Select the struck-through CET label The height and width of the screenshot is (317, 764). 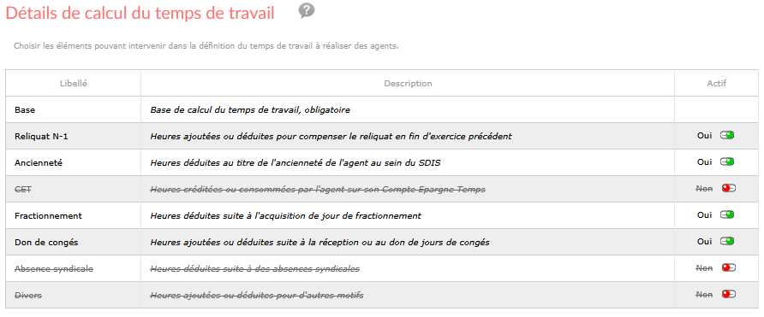tap(23, 189)
